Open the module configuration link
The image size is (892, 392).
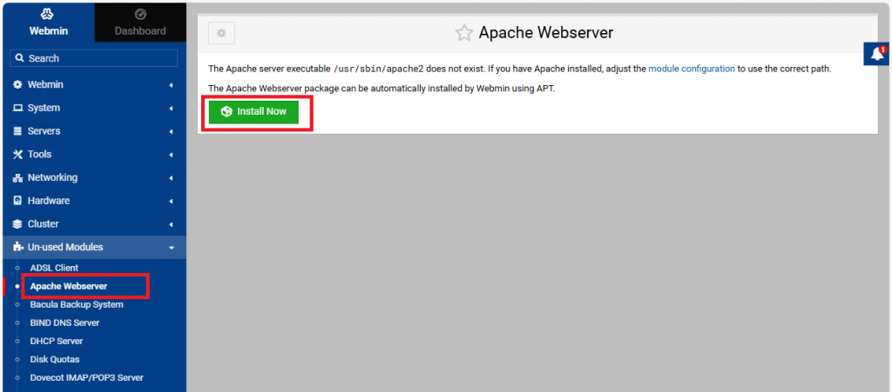[692, 68]
